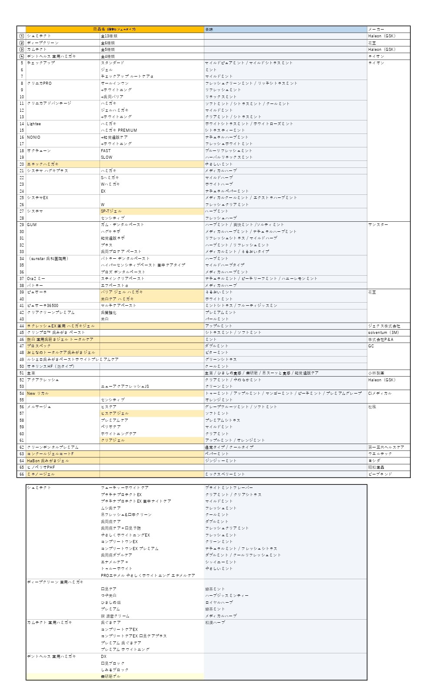
Task: Click the メーカー column header
Action: (389, 29)
